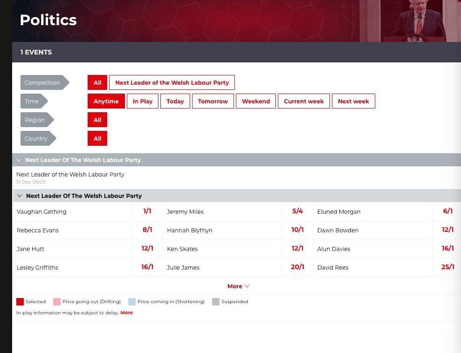This screenshot has height=353, width=461.
Task: Select Julie James at 20/1 odds
Action: point(297,267)
